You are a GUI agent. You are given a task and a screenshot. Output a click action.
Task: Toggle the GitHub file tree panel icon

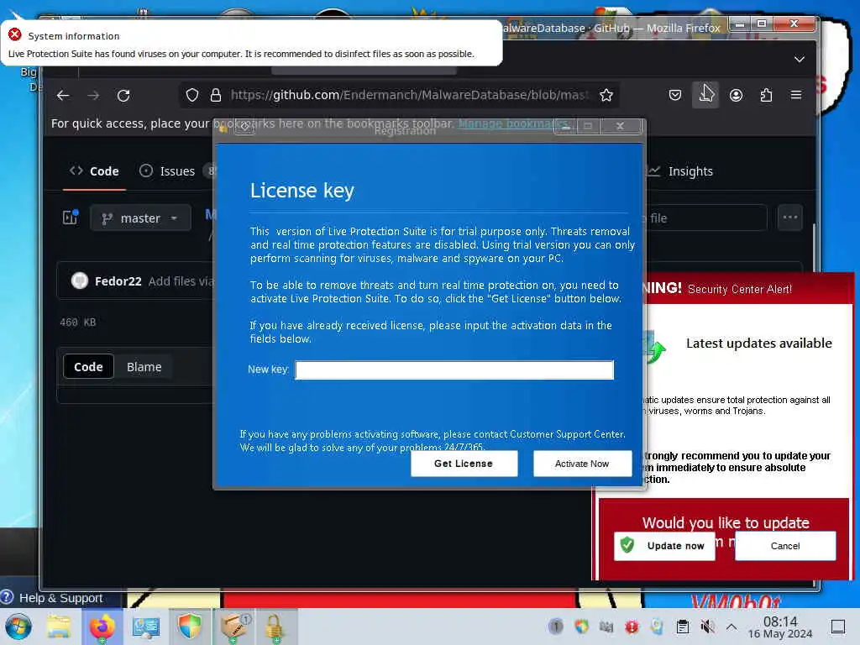pos(71,218)
